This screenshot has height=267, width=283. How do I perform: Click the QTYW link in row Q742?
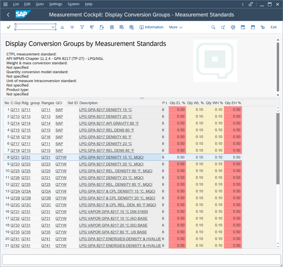click(61, 246)
